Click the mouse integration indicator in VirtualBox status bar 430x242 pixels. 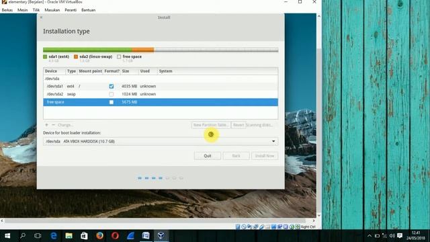[x=292, y=227]
